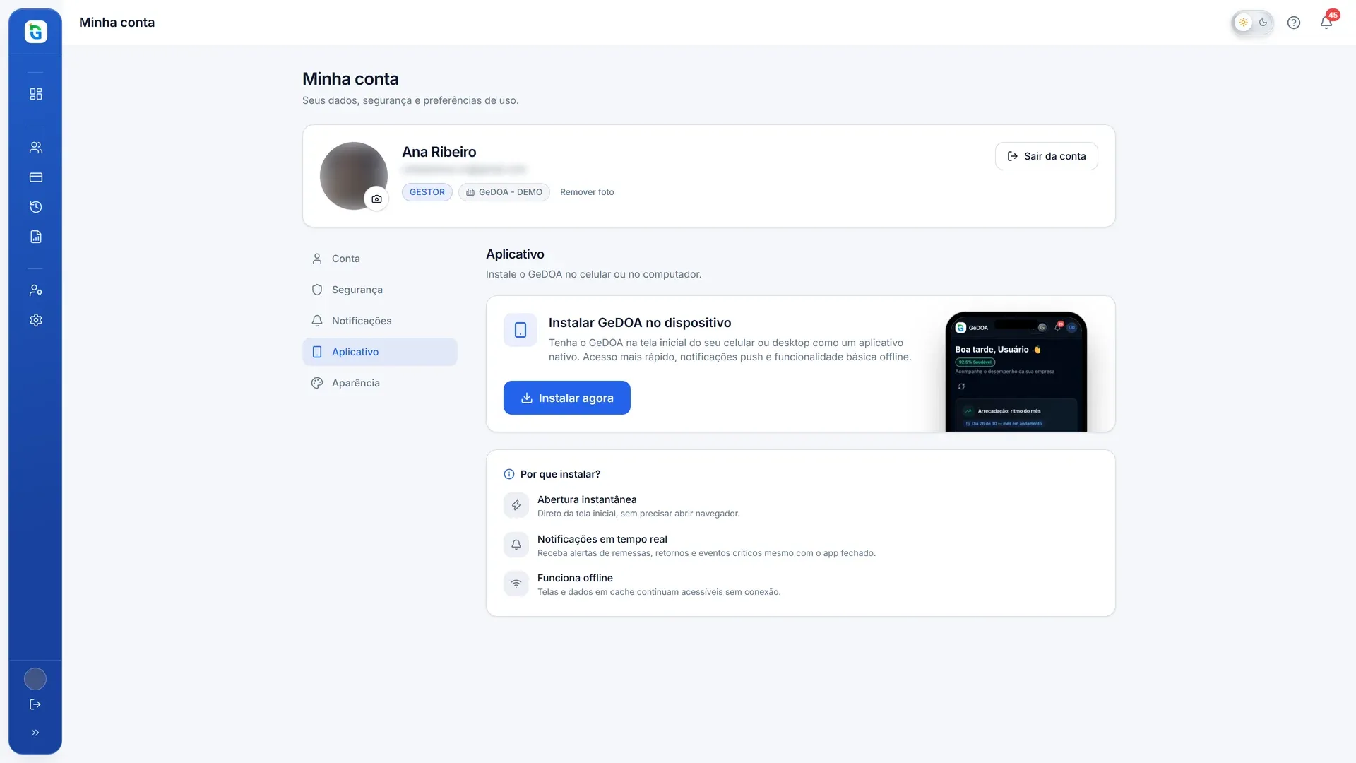Screen dimensions: 1356x763
Task: Open the history clock icon in sidebar
Action: coord(36,207)
